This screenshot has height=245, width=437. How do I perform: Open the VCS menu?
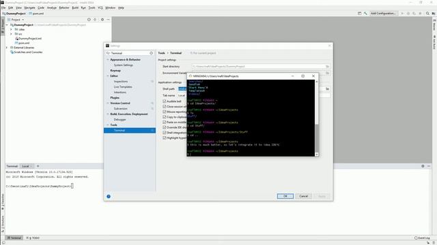coord(100,7)
